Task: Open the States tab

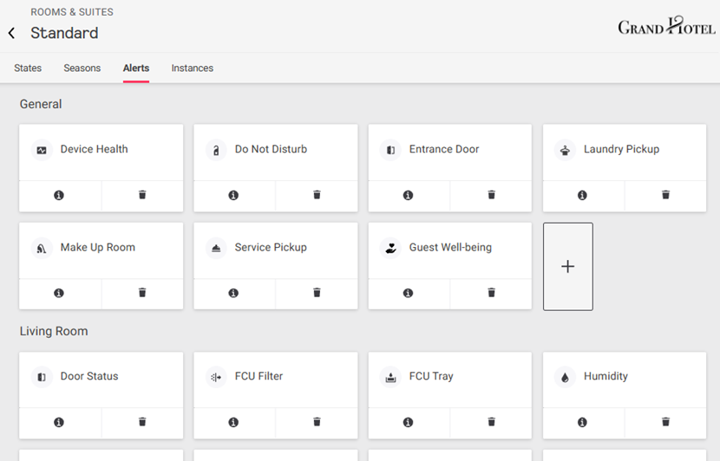Action: click(x=28, y=68)
